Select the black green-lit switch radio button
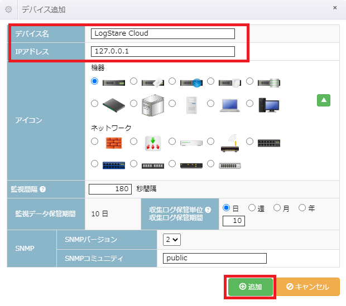 coord(249,142)
